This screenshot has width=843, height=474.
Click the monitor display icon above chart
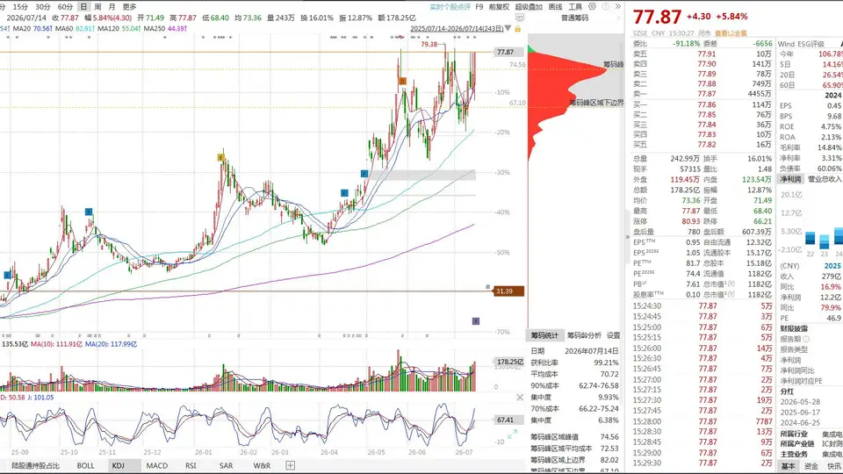pos(520,18)
